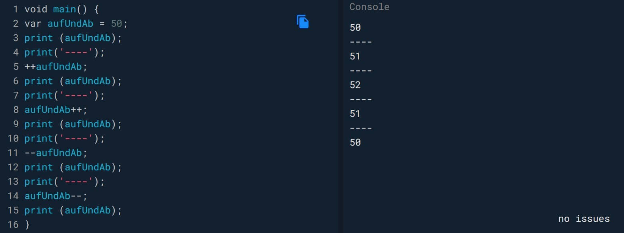624x233 pixels.
Task: Click line number 13 in the gutter
Action: 13,182
